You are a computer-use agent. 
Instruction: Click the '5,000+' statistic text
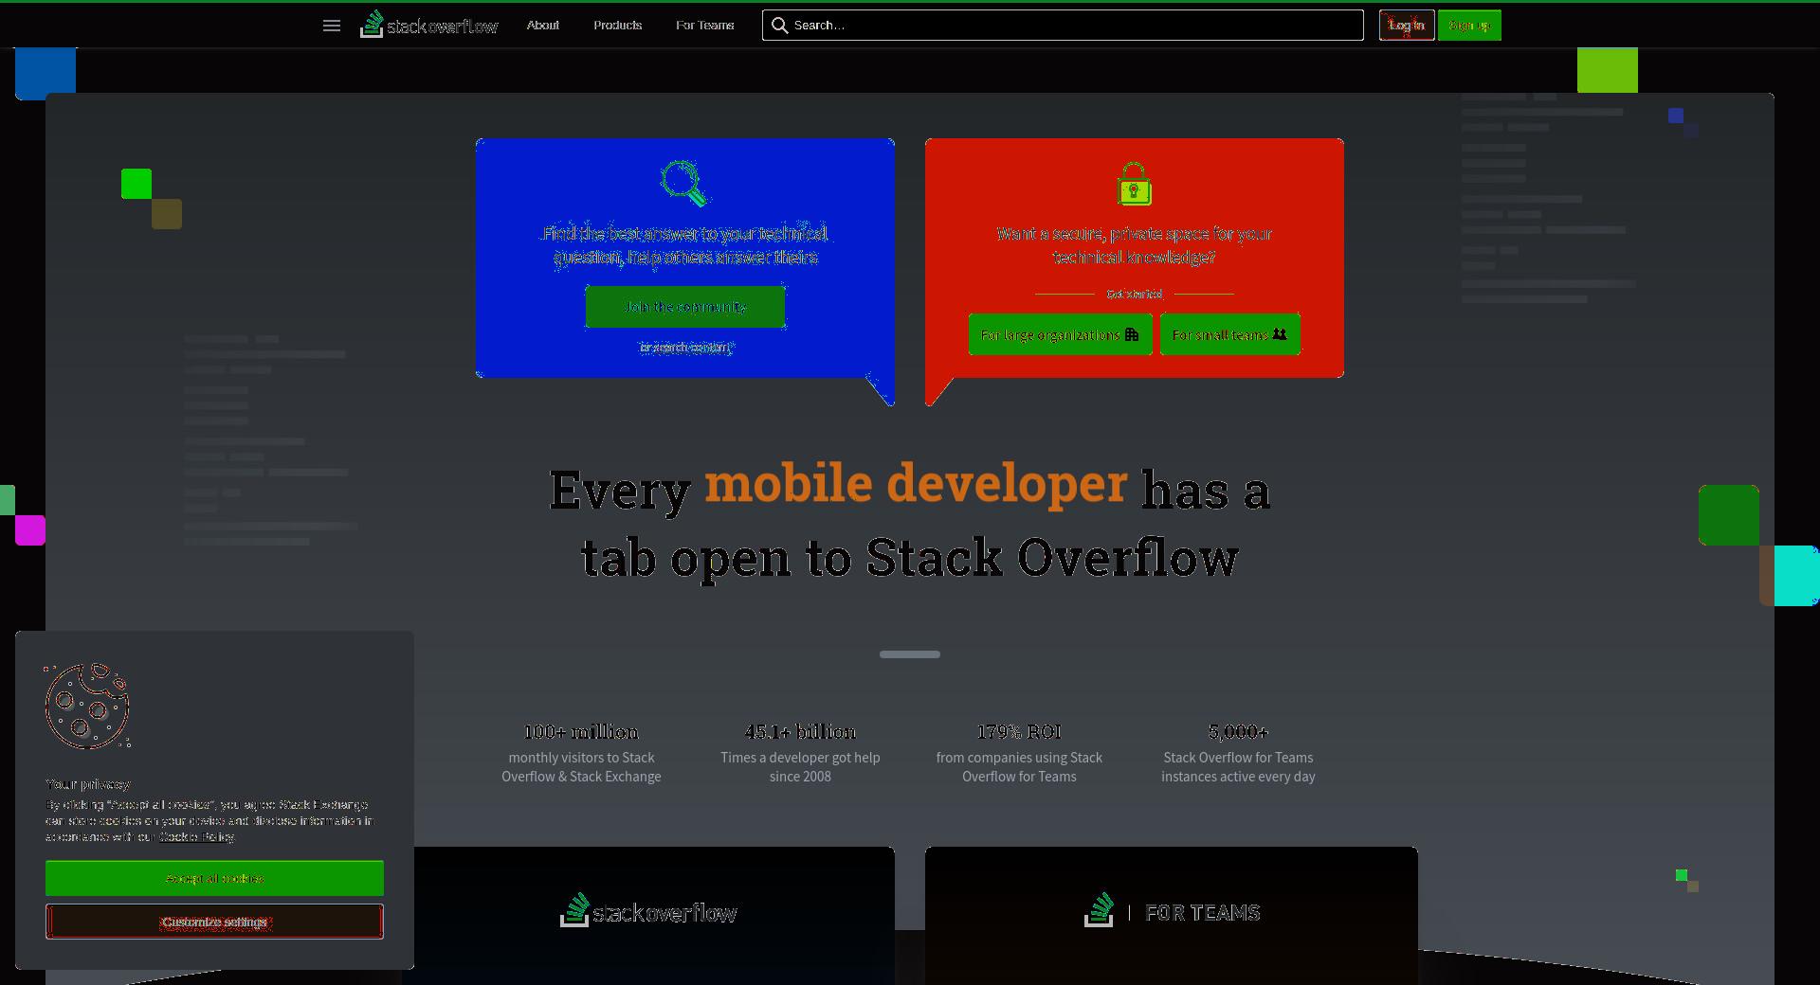[1238, 732]
